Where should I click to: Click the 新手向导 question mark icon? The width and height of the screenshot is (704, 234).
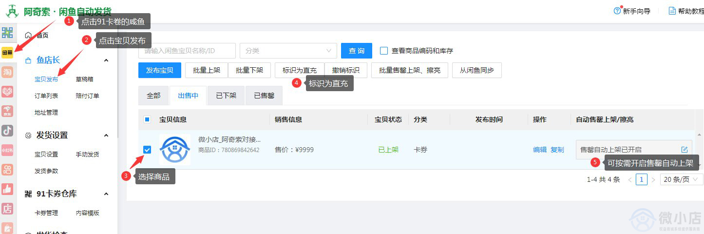pos(617,11)
